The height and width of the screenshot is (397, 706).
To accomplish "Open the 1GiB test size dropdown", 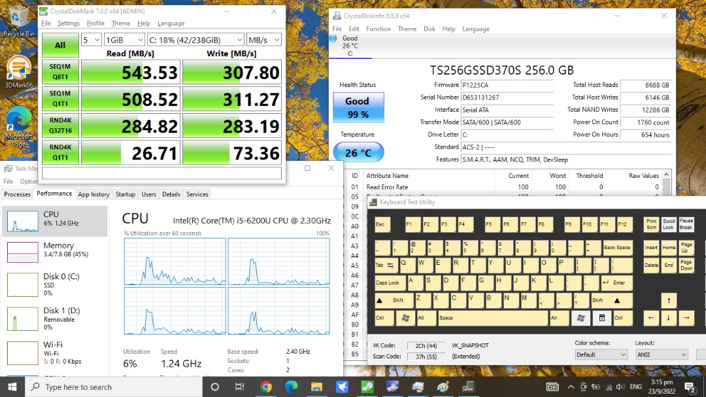I will point(124,40).
